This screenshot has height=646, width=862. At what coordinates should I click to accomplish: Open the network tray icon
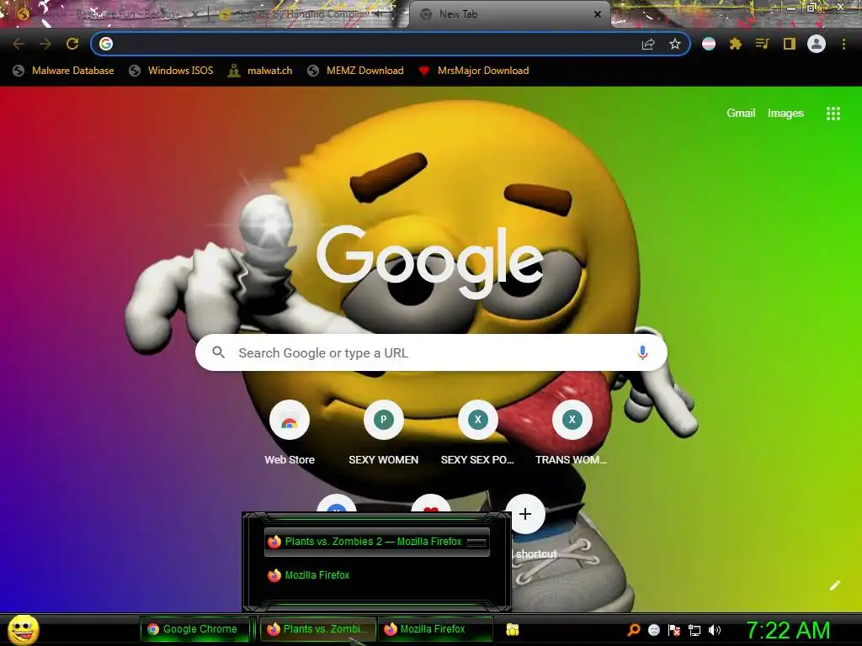click(694, 630)
